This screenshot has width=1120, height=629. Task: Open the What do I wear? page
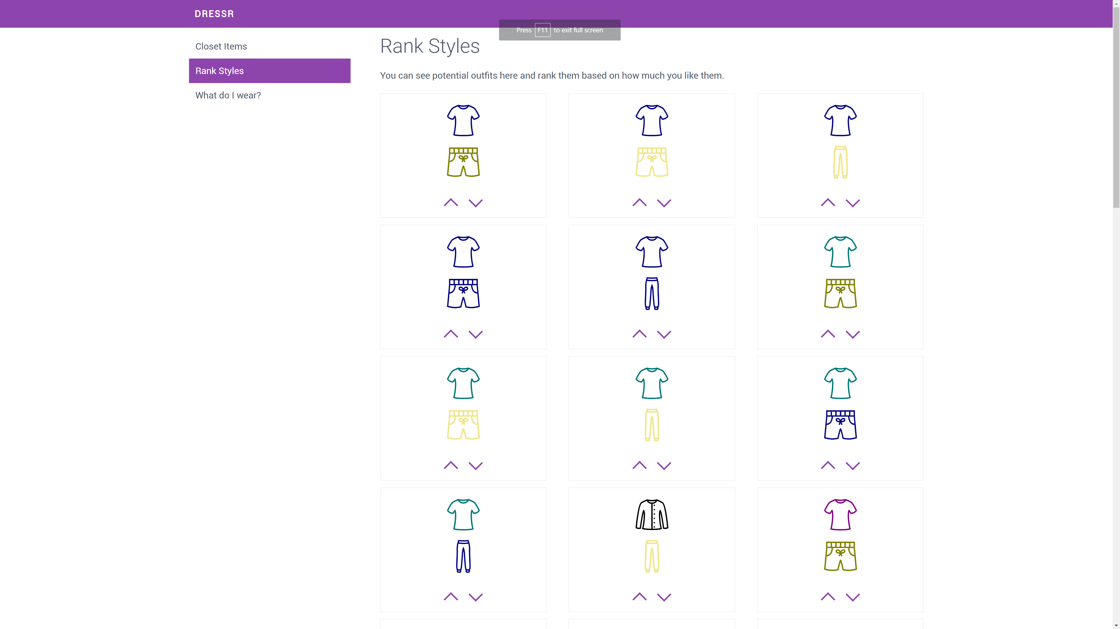[228, 96]
